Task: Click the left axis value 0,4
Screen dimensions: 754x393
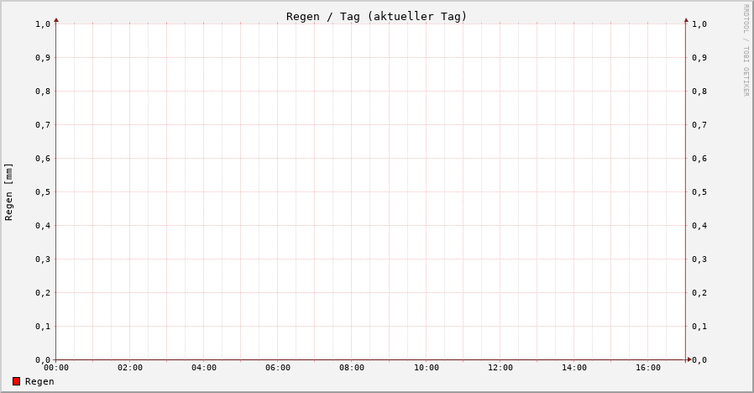Action: (x=43, y=226)
